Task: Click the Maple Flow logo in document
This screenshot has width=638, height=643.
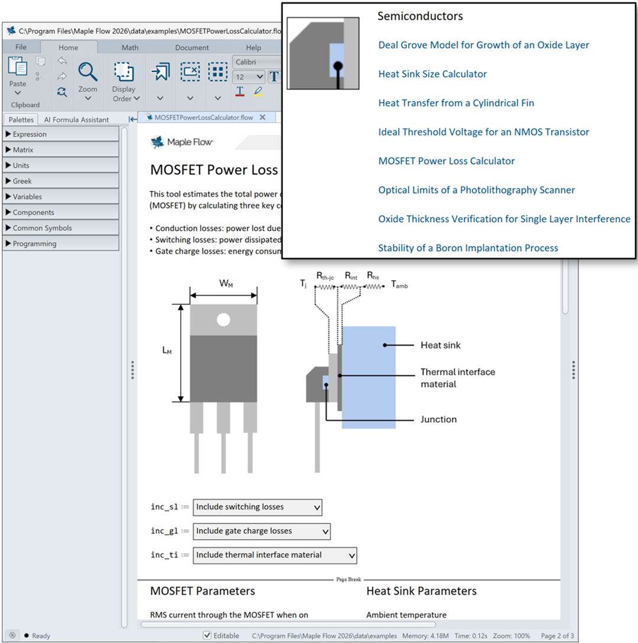Action: 182,142
